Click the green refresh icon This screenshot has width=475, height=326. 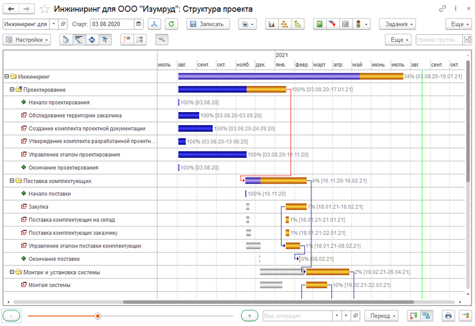(x=171, y=24)
